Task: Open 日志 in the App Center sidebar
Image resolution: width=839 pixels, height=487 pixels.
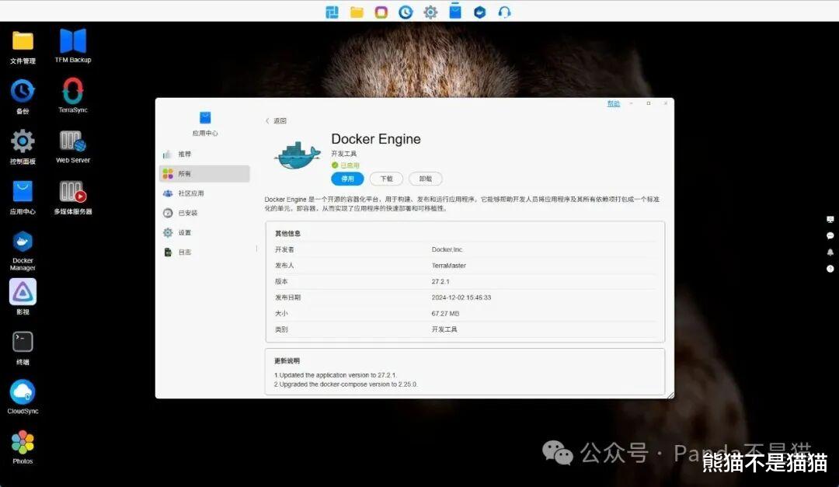Action: 204,252
